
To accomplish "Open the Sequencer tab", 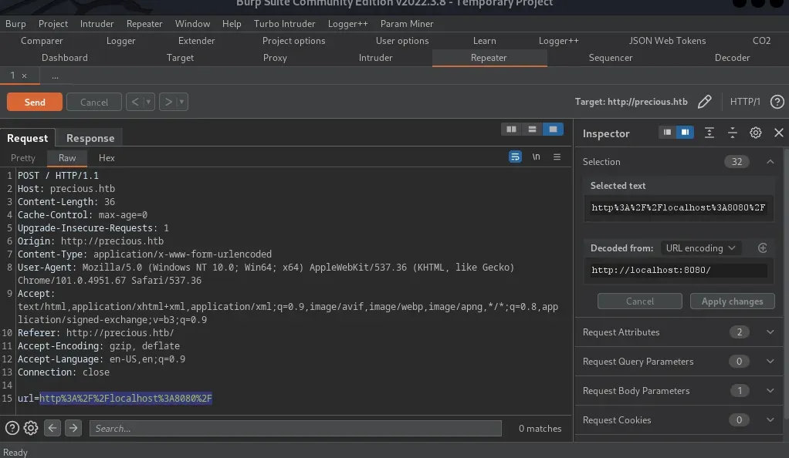I will click(x=611, y=58).
